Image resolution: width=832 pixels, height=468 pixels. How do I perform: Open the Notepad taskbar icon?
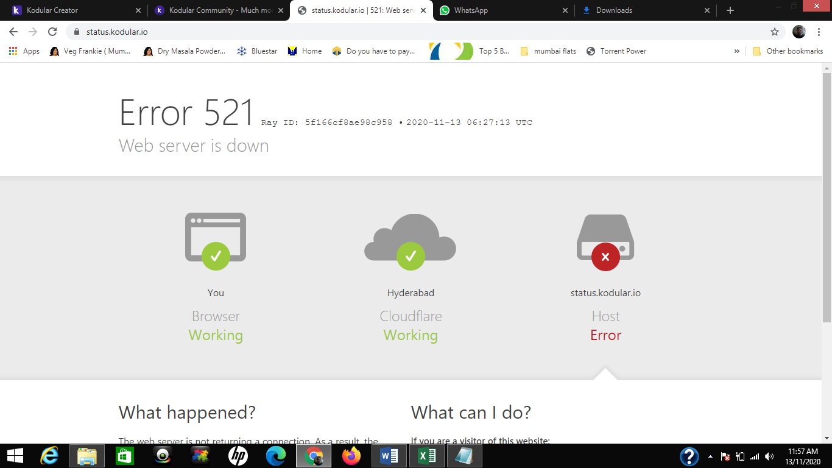(465, 456)
